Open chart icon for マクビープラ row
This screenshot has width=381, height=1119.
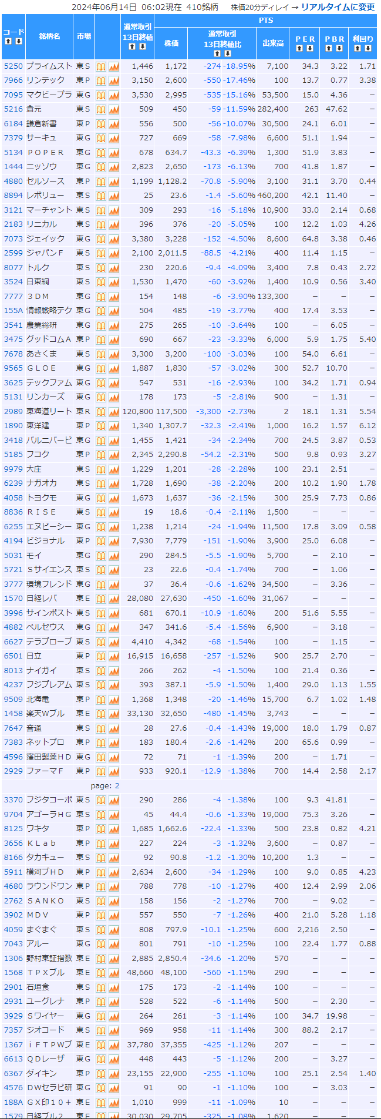coord(114,95)
